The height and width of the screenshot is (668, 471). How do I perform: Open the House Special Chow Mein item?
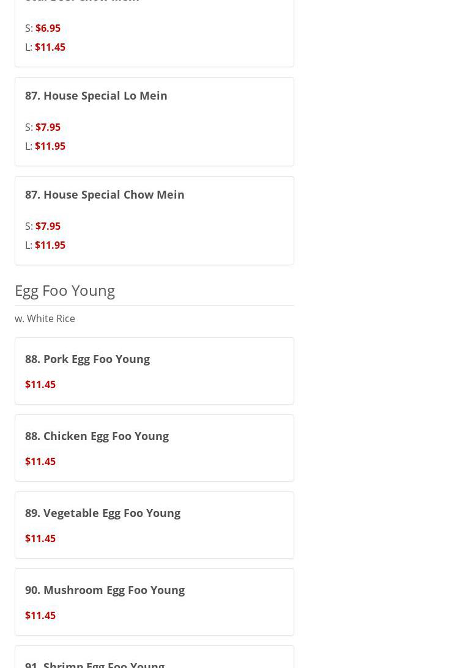pos(105,195)
